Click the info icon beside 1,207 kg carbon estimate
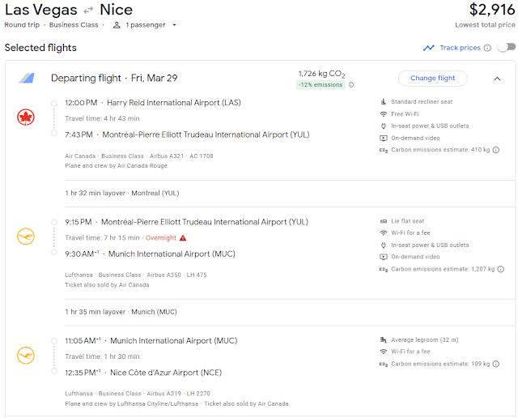 click(502, 269)
